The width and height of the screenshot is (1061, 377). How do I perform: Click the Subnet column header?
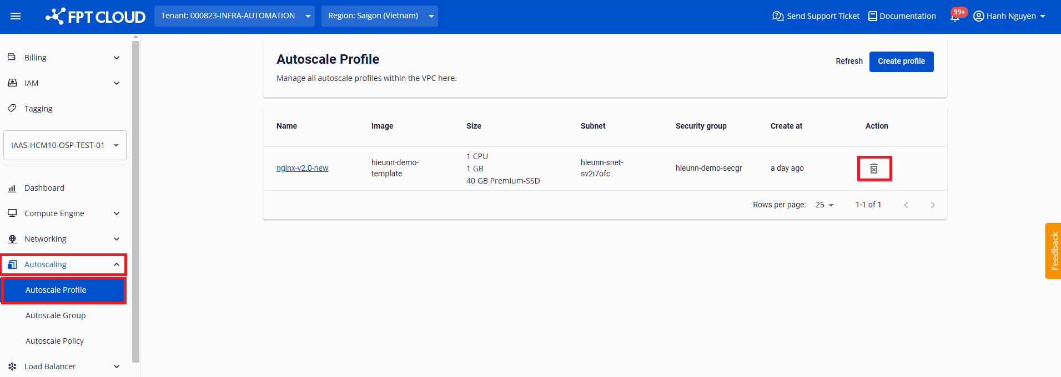point(593,126)
